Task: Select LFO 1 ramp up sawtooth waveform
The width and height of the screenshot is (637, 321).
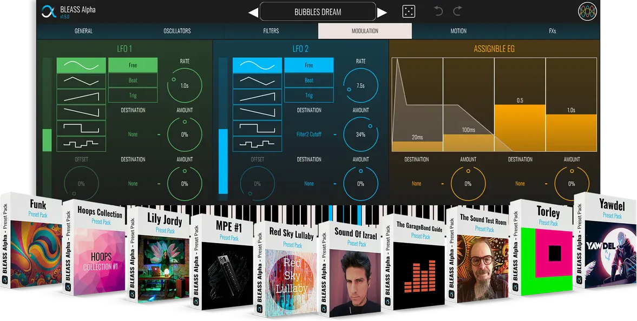Action: click(x=81, y=97)
